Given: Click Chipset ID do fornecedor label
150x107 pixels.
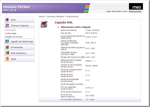Looking at the screenshot, I should click(x=71, y=66).
